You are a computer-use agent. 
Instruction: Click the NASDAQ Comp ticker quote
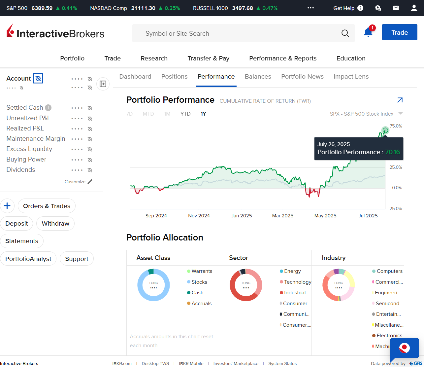pyautogui.click(x=135, y=8)
